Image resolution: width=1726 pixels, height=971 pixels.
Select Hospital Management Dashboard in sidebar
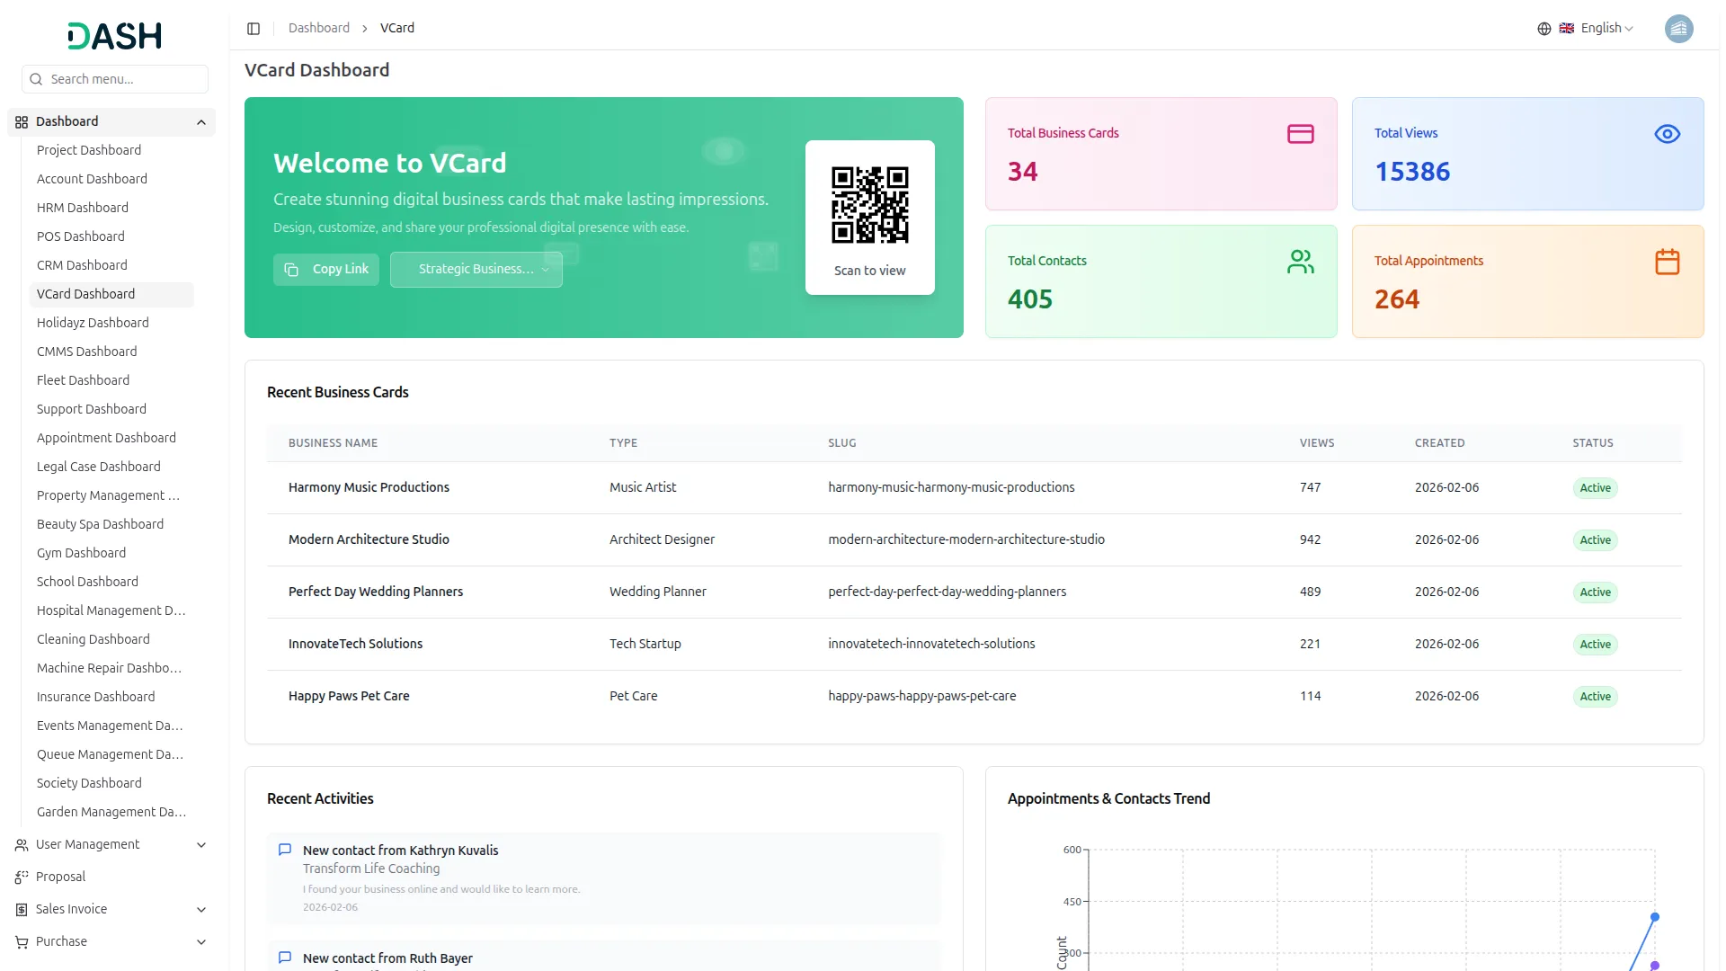tap(111, 610)
